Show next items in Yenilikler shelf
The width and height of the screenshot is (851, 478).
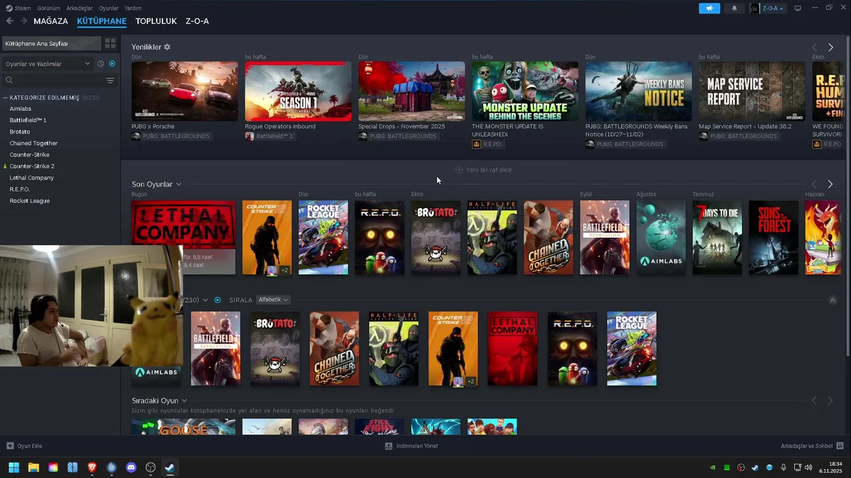[x=830, y=47]
